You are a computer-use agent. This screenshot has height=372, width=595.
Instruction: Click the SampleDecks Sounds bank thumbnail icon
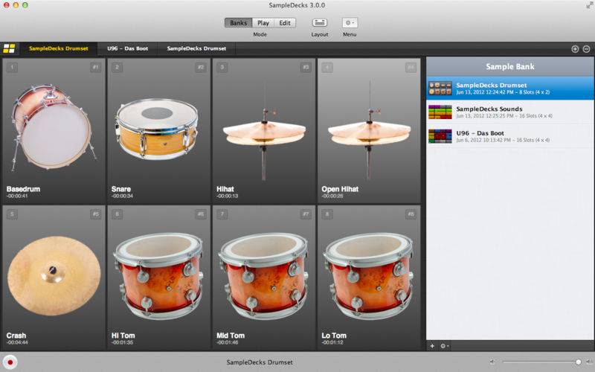[x=440, y=112]
